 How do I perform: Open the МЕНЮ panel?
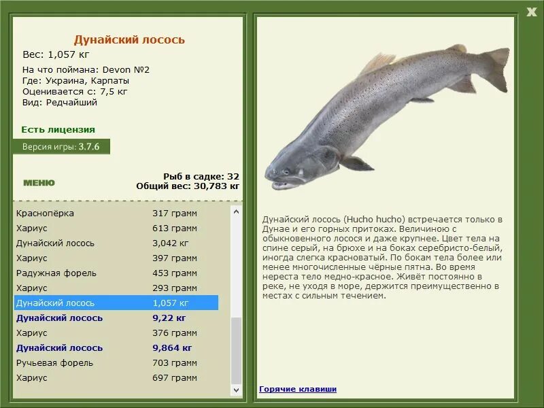39,182
